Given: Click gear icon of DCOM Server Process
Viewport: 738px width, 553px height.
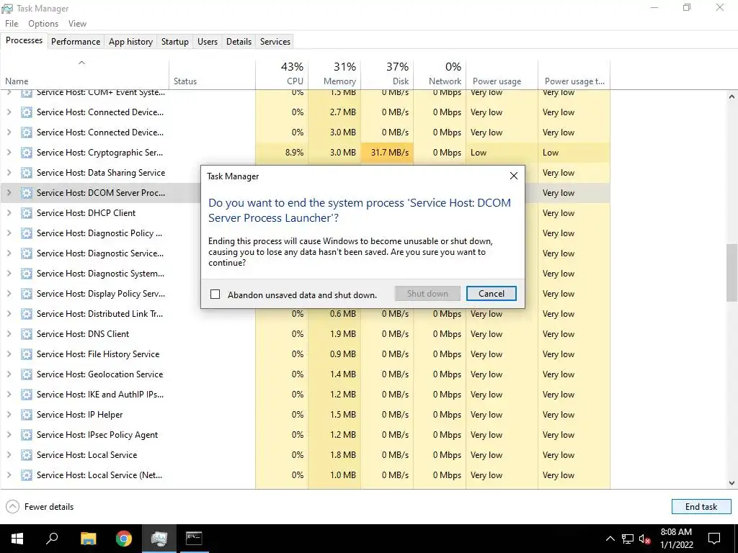Looking at the screenshot, I should tap(27, 193).
